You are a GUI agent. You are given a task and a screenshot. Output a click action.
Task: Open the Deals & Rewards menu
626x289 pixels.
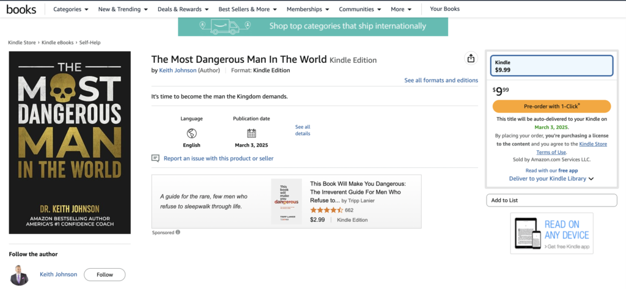[x=183, y=9]
